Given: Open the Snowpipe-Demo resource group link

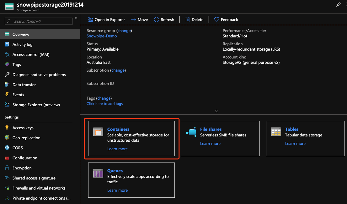Looking at the screenshot, I should 102,36.
